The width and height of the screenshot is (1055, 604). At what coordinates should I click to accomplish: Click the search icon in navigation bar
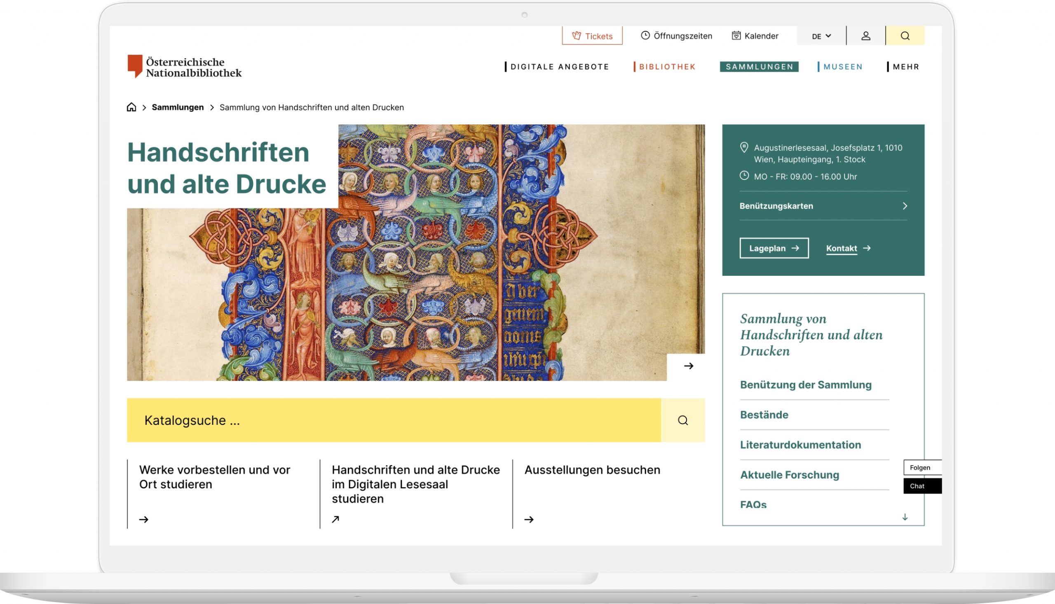905,35
